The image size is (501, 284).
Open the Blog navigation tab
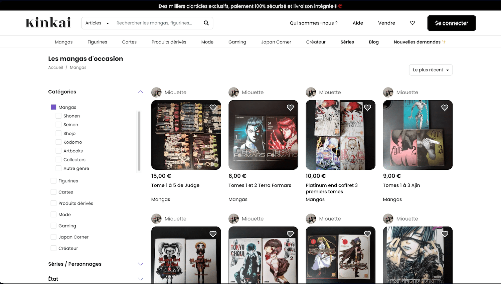pos(374,42)
